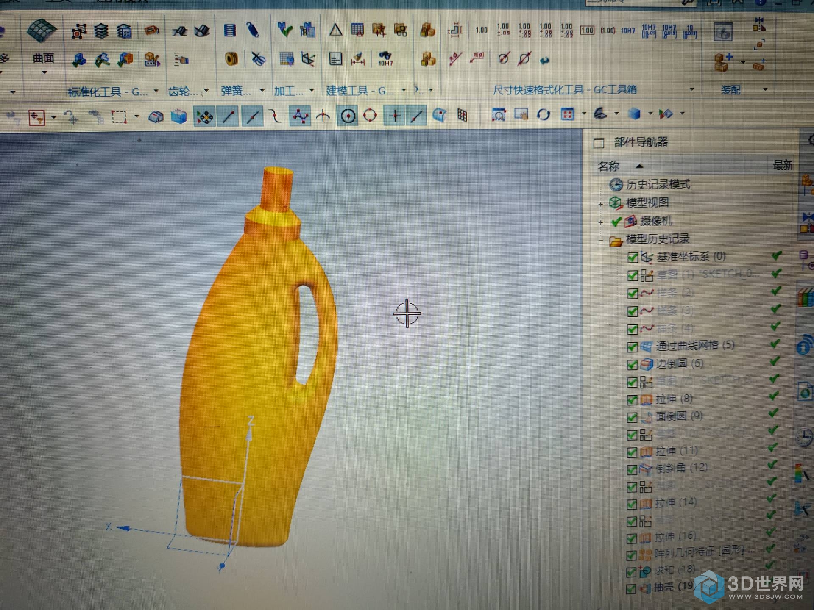Open the clock history sidebar tab

tap(804, 438)
